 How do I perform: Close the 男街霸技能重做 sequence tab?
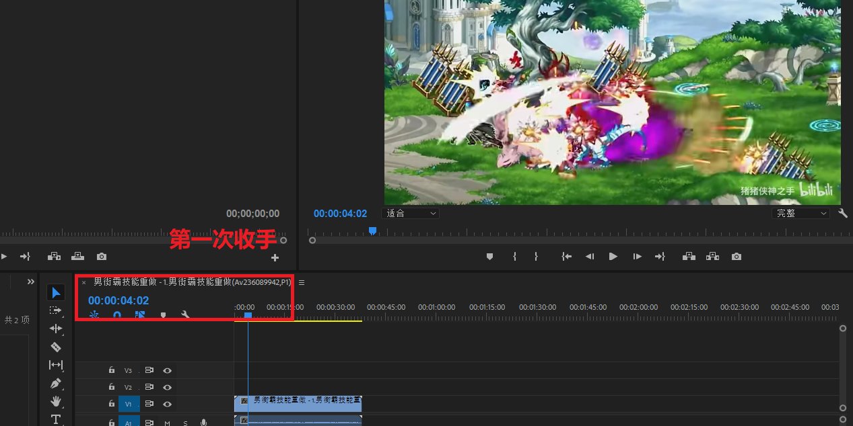pos(83,283)
